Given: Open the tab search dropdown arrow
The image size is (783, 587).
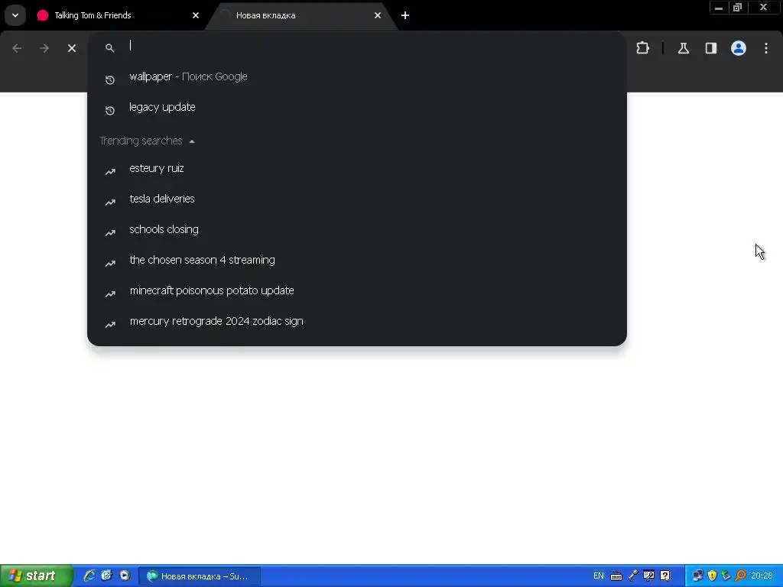Looking at the screenshot, I should point(15,15).
